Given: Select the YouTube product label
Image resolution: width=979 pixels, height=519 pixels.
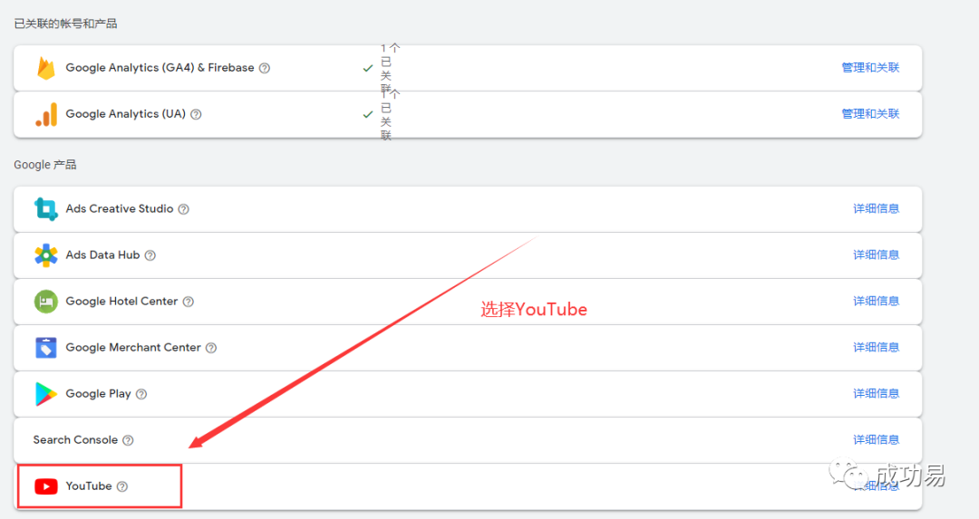Looking at the screenshot, I should 89,485.
